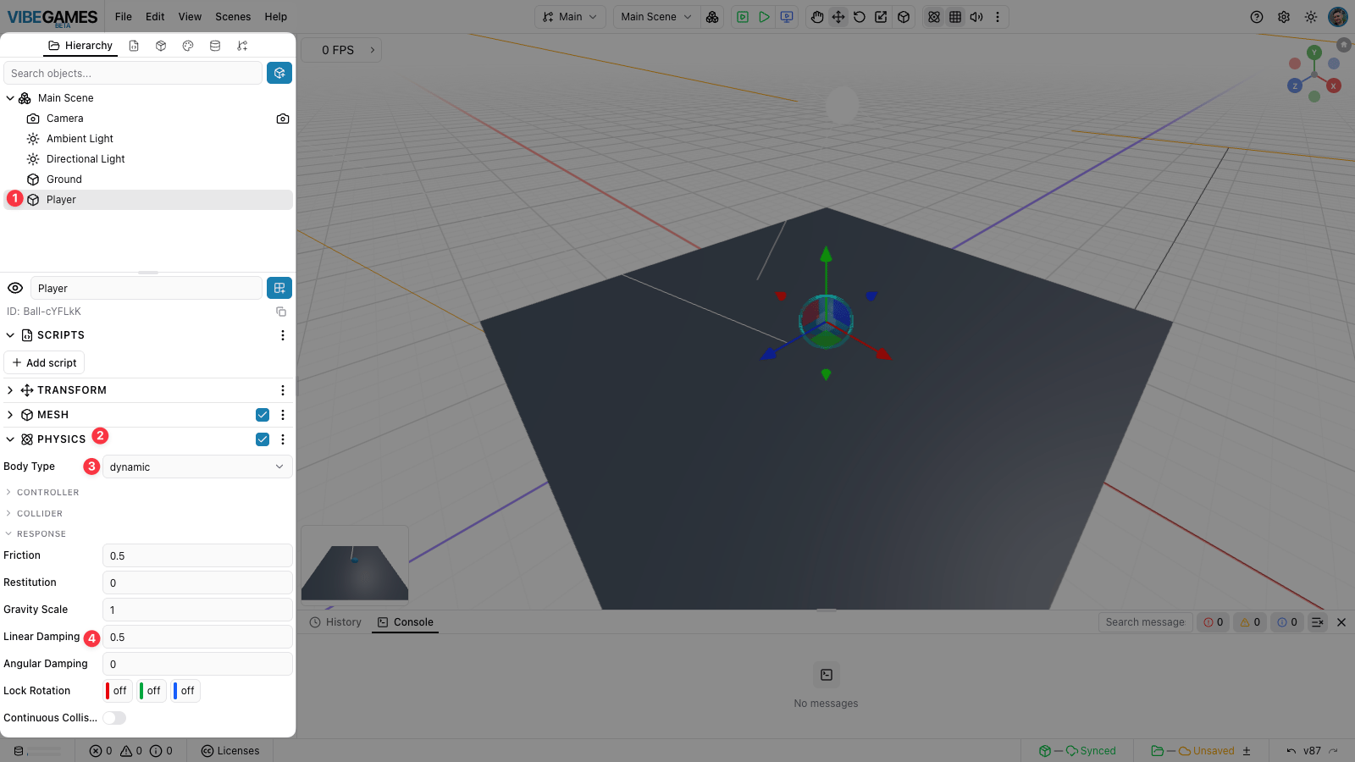Expand the FPS stats chevron
The width and height of the screenshot is (1355, 762).
tap(373, 50)
